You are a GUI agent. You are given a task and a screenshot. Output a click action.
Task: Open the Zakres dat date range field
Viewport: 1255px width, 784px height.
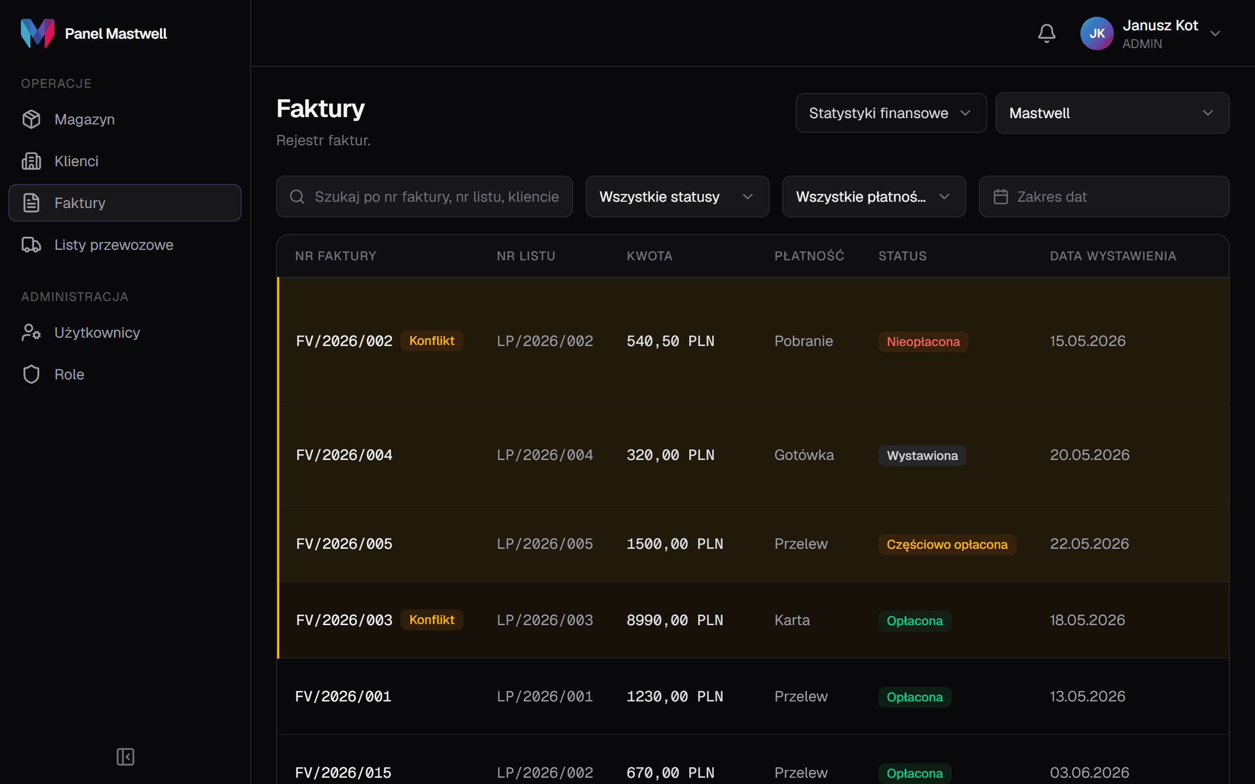click(1104, 197)
